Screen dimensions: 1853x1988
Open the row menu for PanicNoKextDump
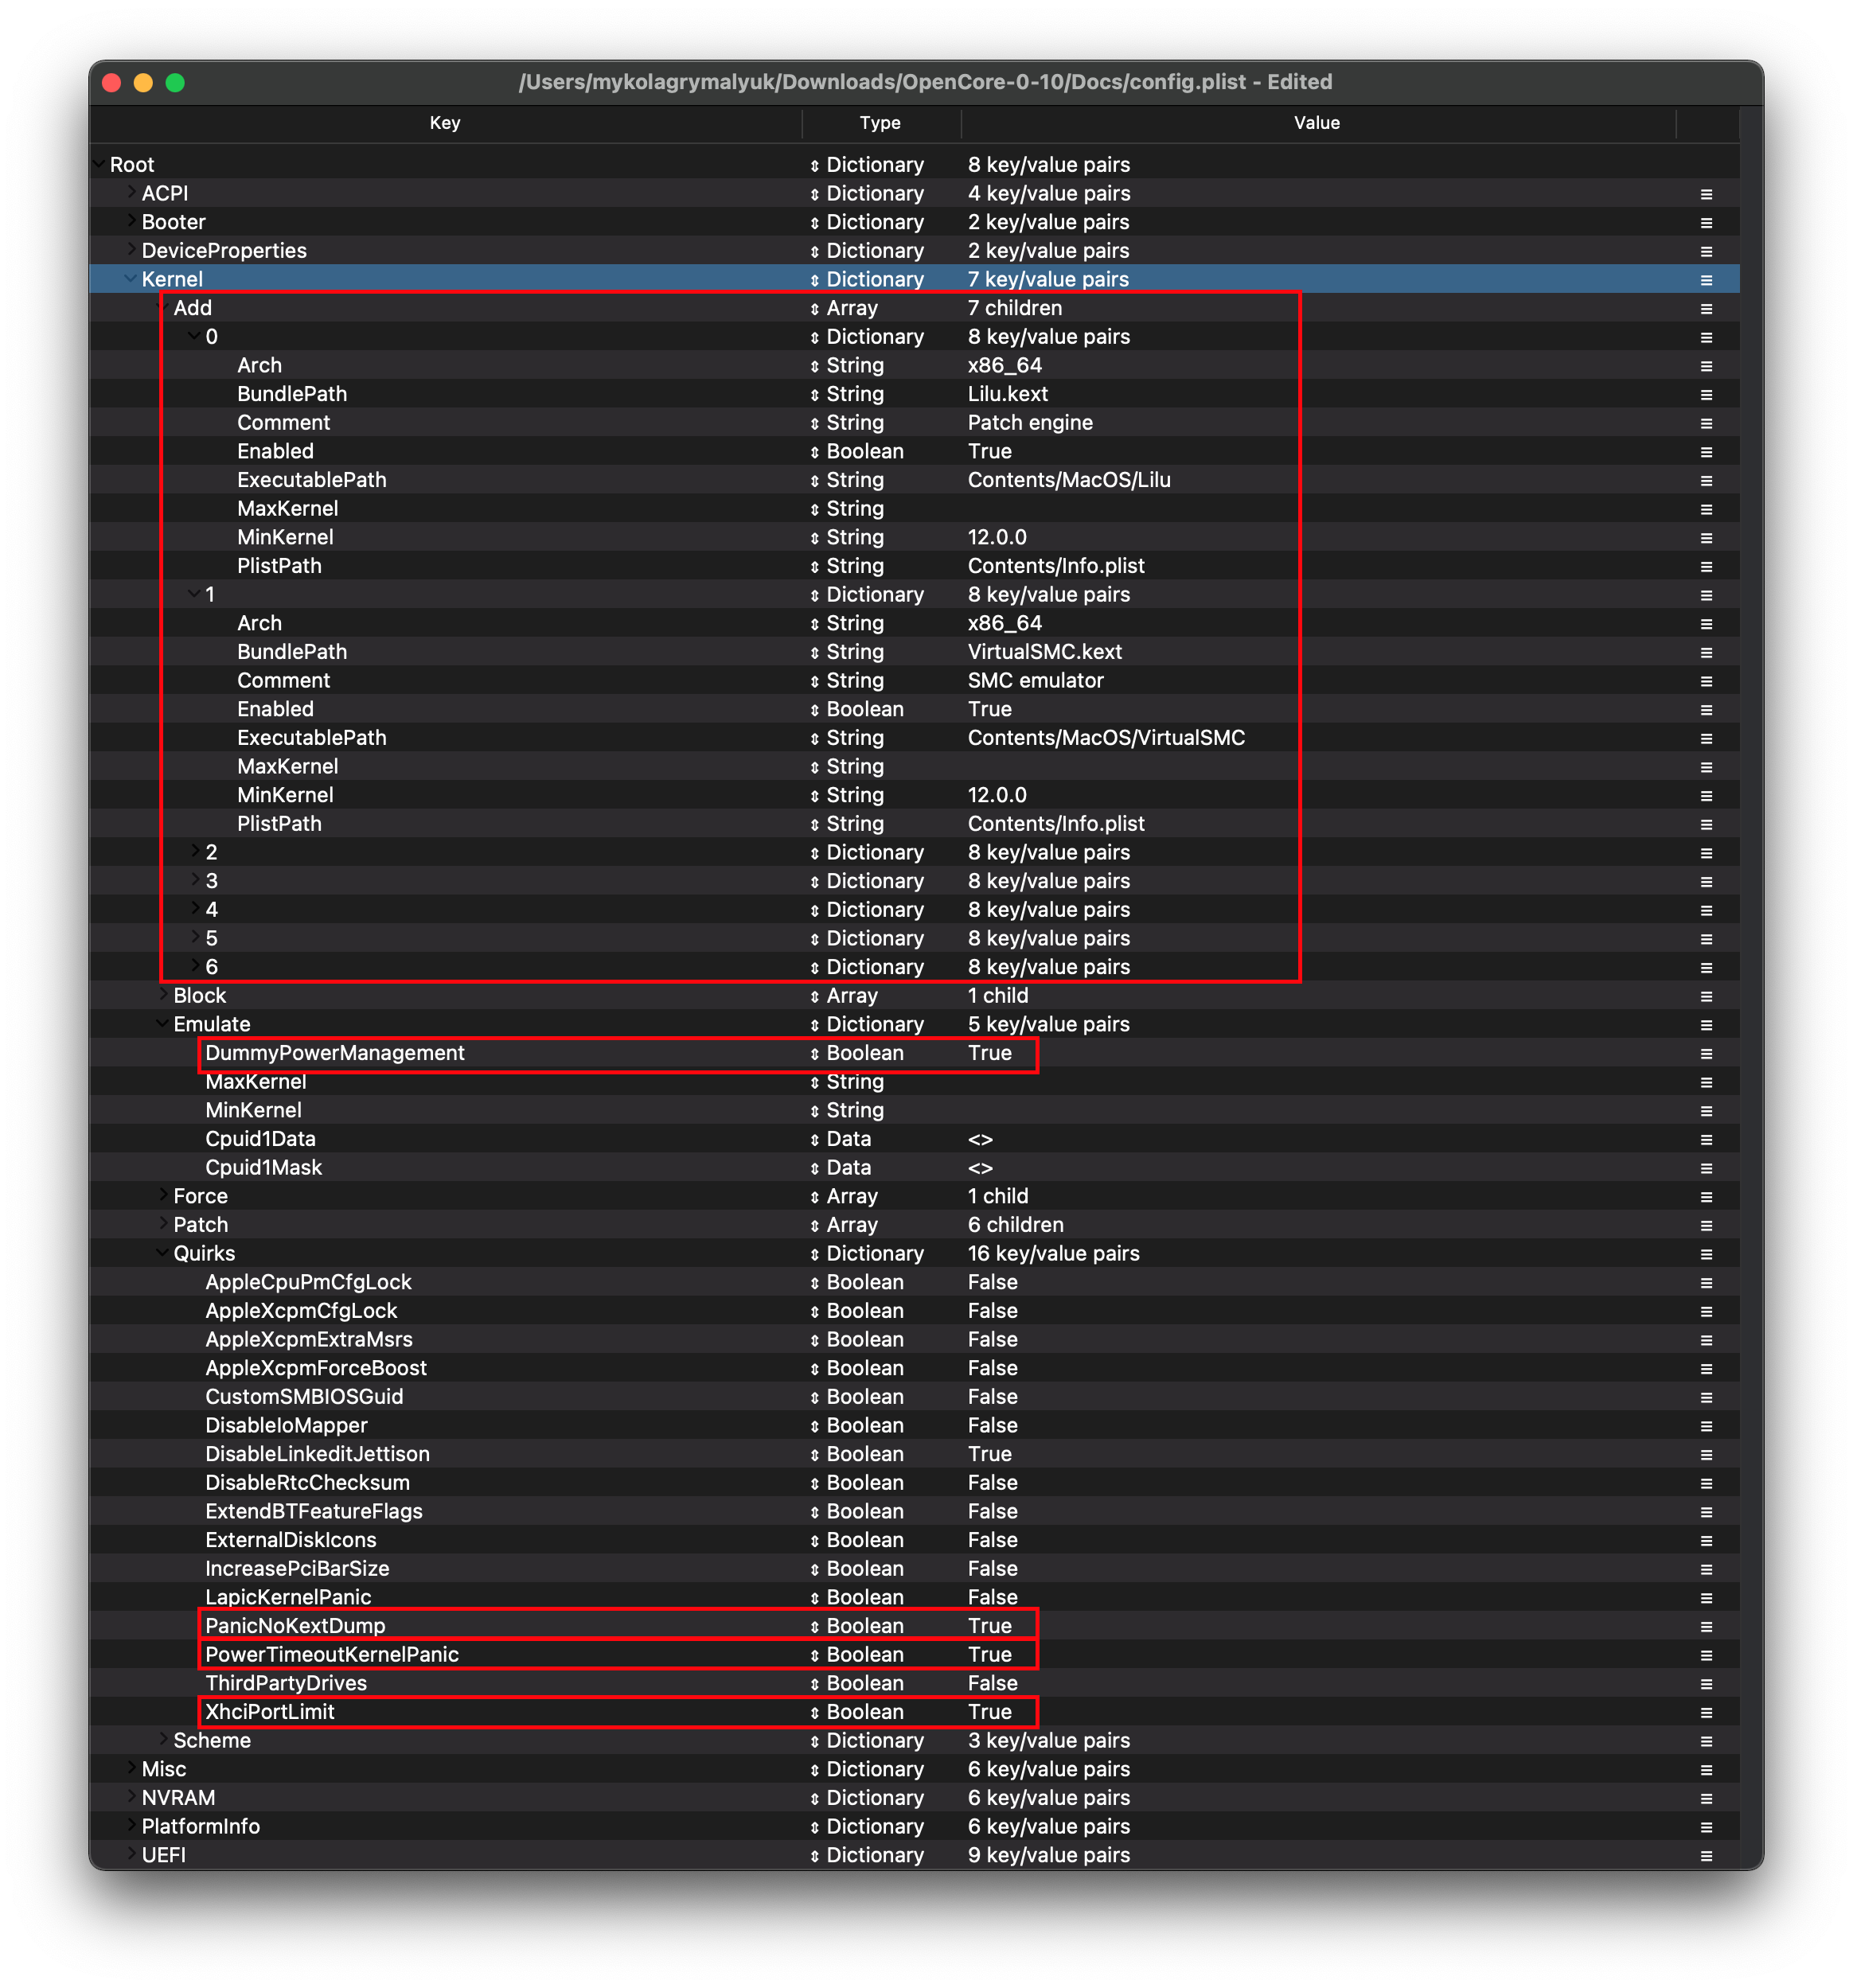(x=1706, y=1627)
